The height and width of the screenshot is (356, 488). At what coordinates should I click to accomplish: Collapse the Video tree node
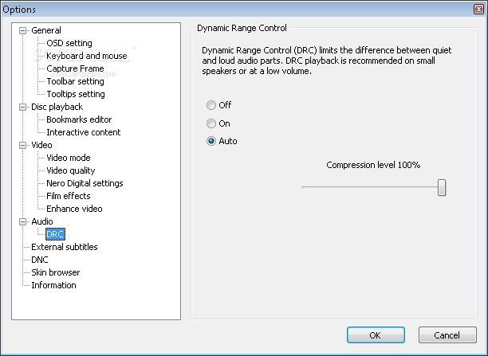click(22, 145)
